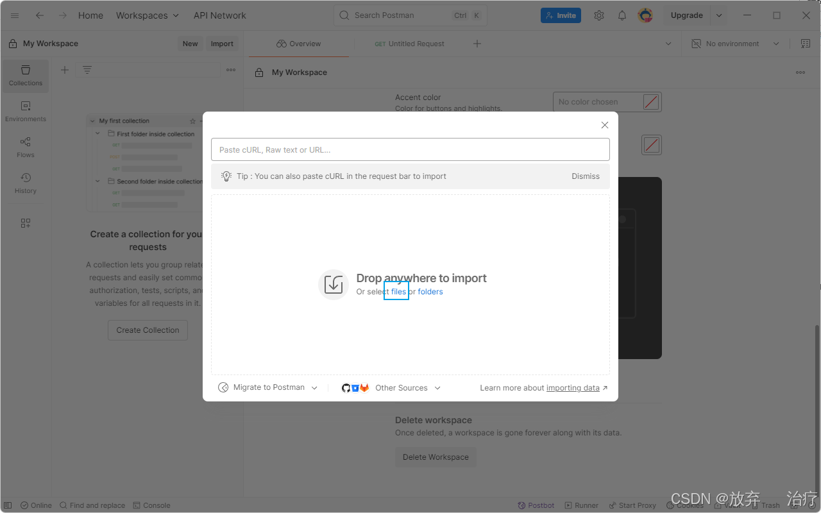Open API Network

220,15
